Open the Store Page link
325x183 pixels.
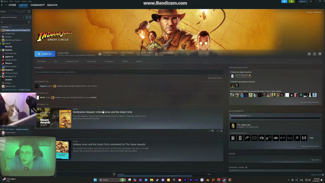(41, 61)
